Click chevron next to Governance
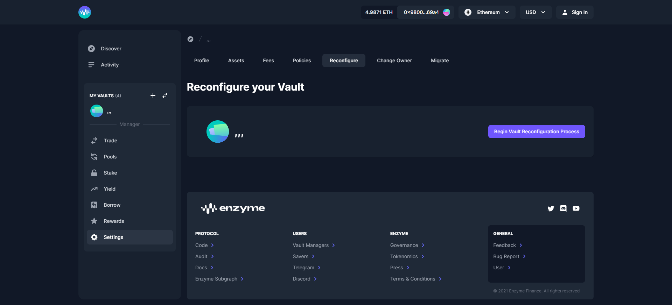Screen dimensions: 672x305 [423, 245]
